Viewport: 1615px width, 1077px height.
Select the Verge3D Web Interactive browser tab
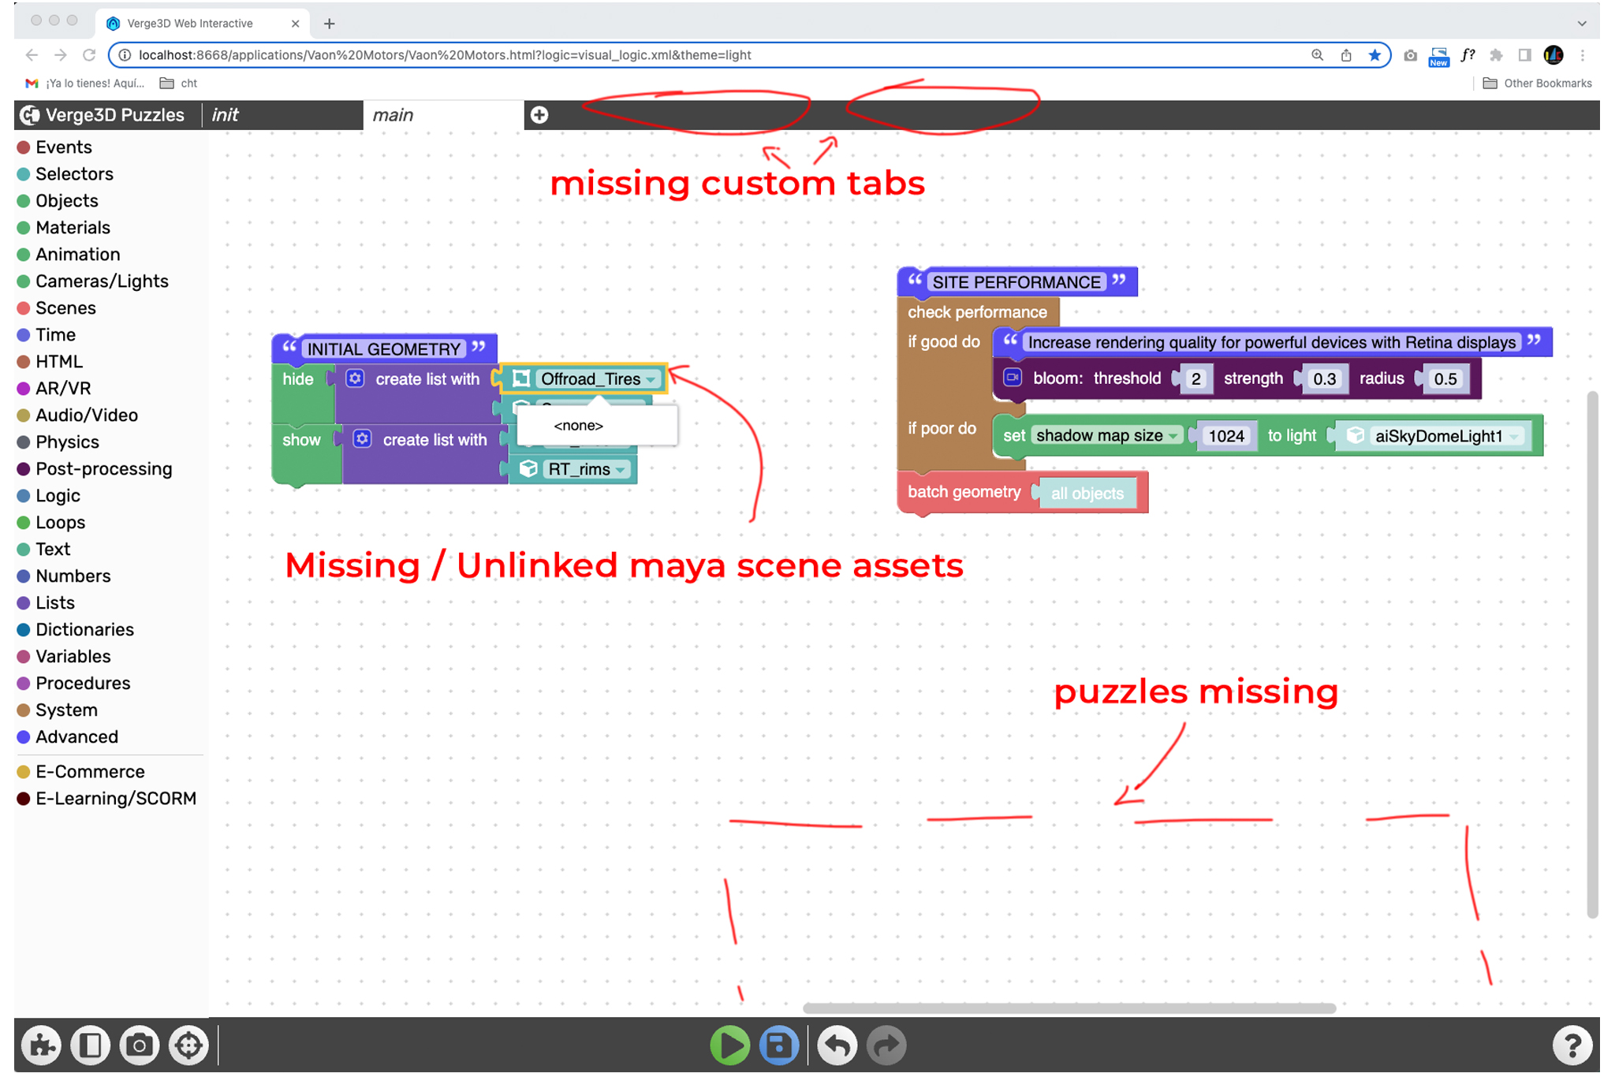[203, 24]
